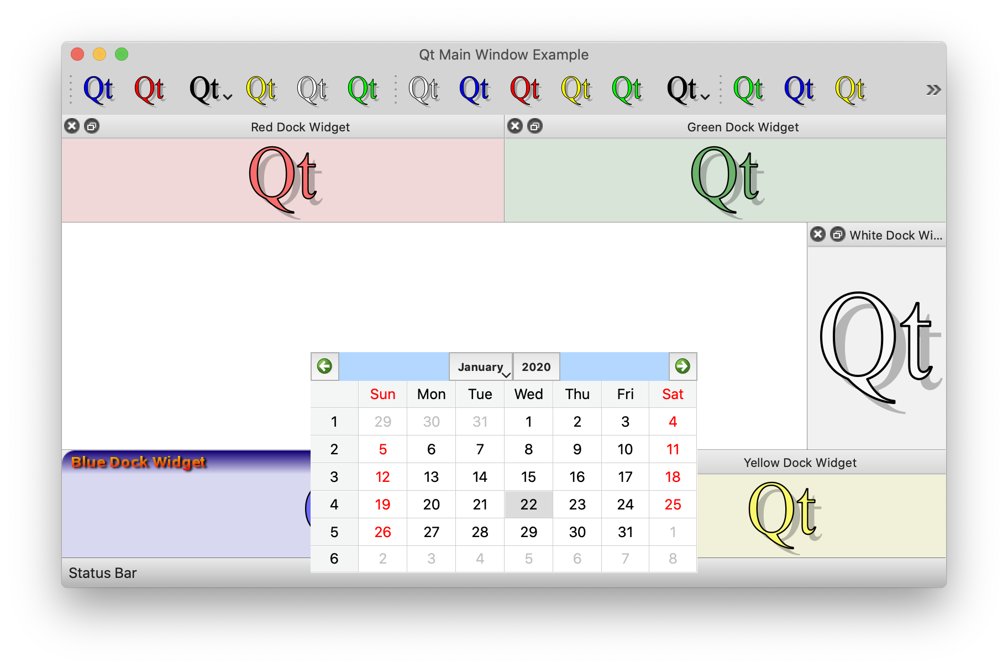Select the first blue Qt toolbar icon

pos(98,89)
